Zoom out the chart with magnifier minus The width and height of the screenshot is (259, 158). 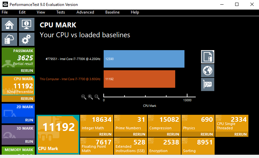83,97
